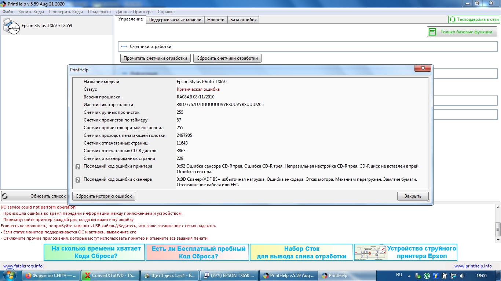Image resolution: width=501 pixels, height=281 pixels.
Task: Open the Щит1 диск1.ec4 taskbar window
Action: point(169,276)
